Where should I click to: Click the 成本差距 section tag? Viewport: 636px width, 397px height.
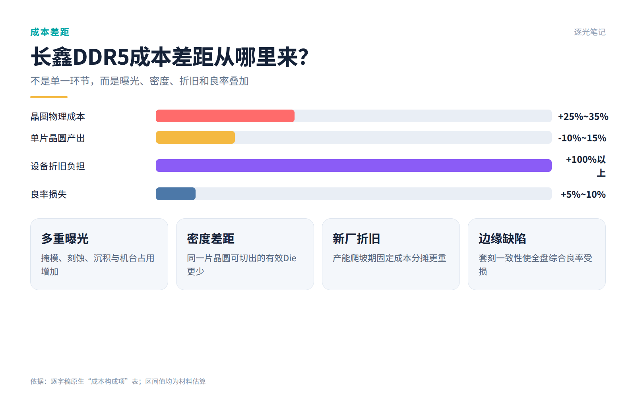point(50,32)
